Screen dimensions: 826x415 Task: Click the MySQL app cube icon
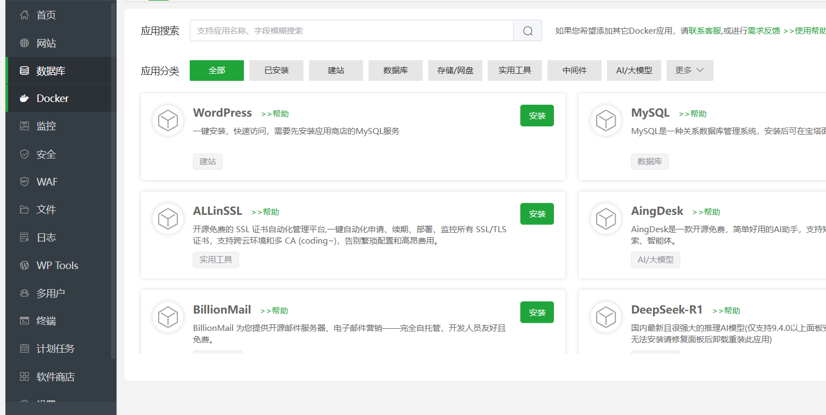tap(606, 121)
